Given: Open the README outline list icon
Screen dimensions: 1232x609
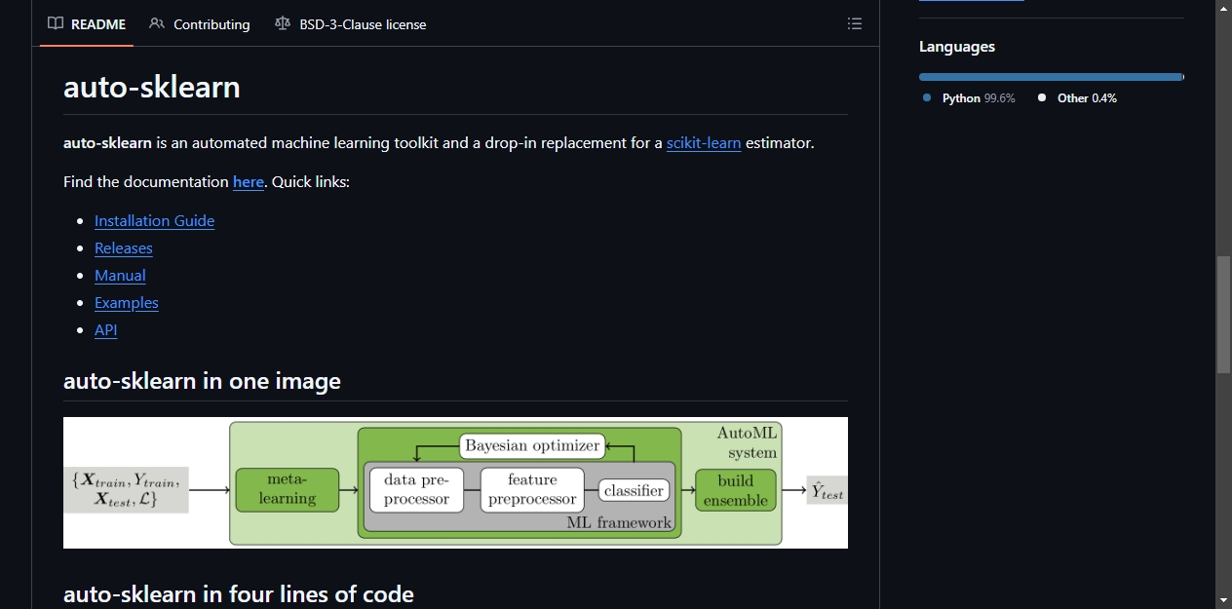Looking at the screenshot, I should point(855,23).
